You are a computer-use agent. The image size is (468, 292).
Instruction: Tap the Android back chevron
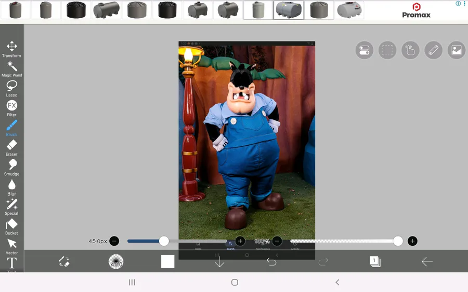point(337,282)
